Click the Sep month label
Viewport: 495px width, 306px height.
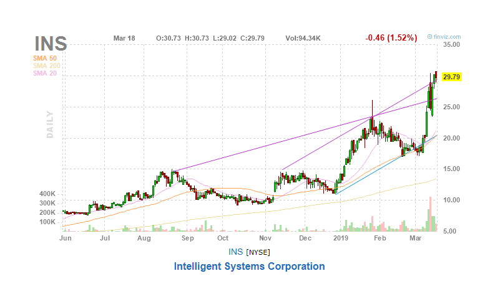coord(187,238)
